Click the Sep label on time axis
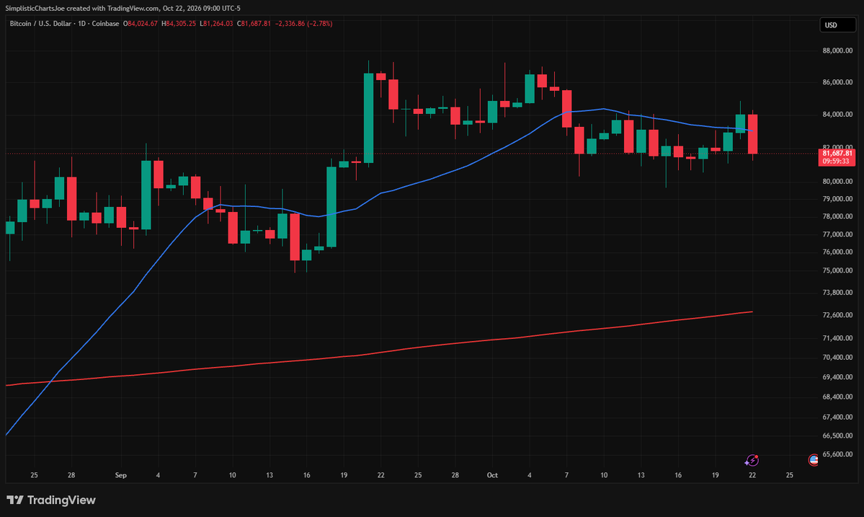Viewport: 864px width, 517px height. 120,475
